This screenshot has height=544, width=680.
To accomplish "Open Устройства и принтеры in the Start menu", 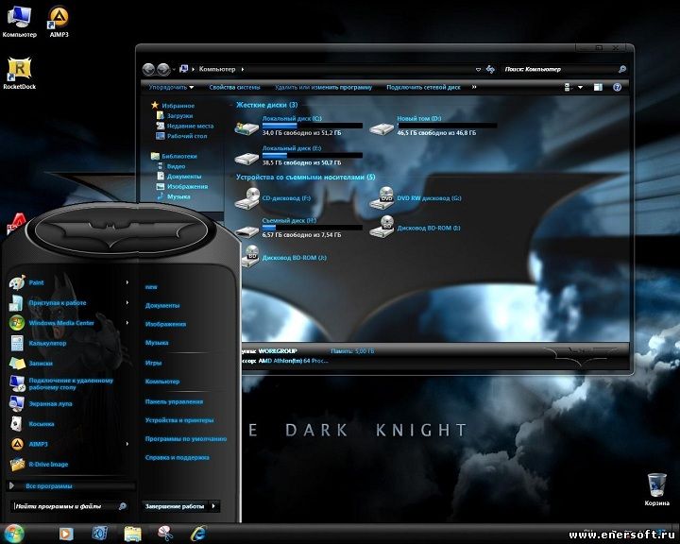I will pos(179,420).
